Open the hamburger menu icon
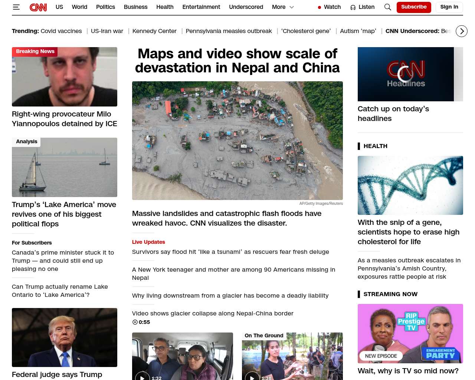 [x=16, y=7]
